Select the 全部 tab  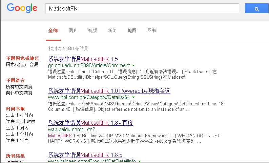(x=53, y=30)
